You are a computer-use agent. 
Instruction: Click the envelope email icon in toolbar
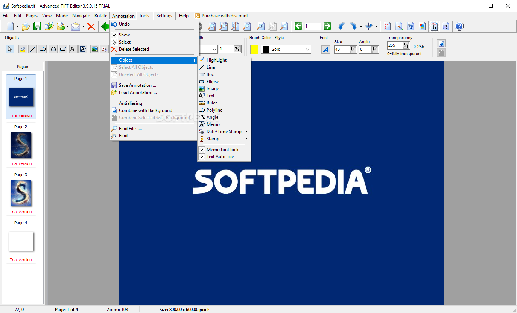click(x=76, y=26)
